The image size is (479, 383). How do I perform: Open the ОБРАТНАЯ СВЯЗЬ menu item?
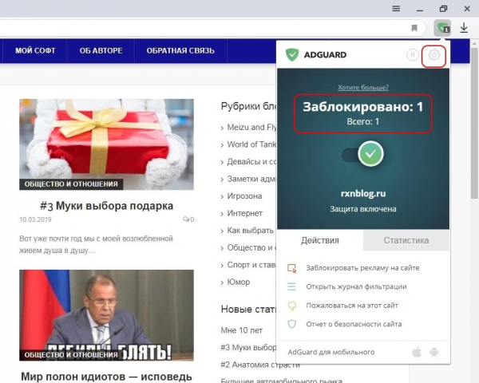pos(180,51)
